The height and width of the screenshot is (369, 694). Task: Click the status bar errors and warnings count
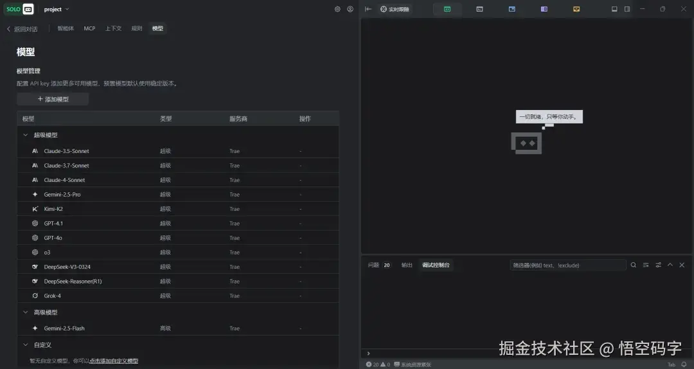coord(378,364)
